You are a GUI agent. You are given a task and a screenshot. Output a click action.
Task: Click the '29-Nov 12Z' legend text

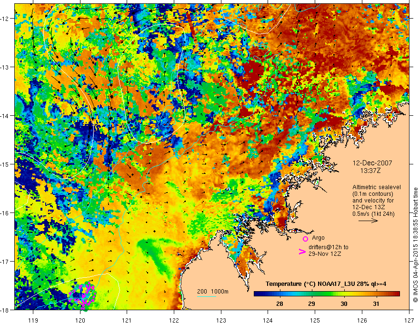click(325, 254)
